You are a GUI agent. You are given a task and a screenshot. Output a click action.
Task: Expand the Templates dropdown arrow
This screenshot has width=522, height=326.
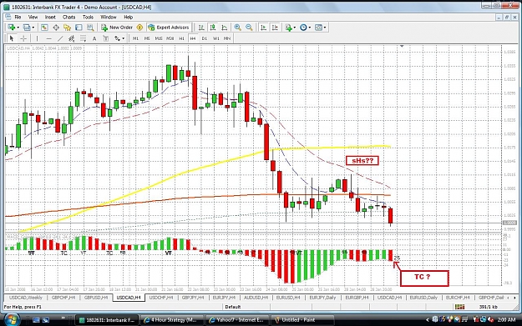[325, 28]
